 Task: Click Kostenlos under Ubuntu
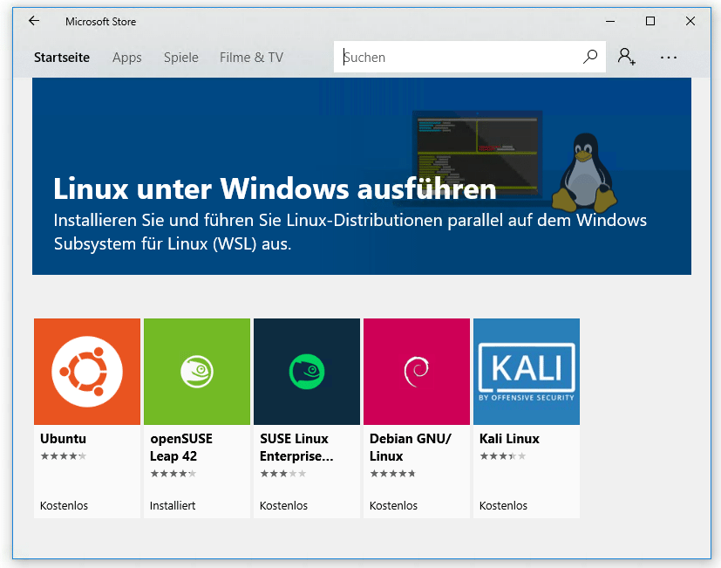tap(64, 505)
